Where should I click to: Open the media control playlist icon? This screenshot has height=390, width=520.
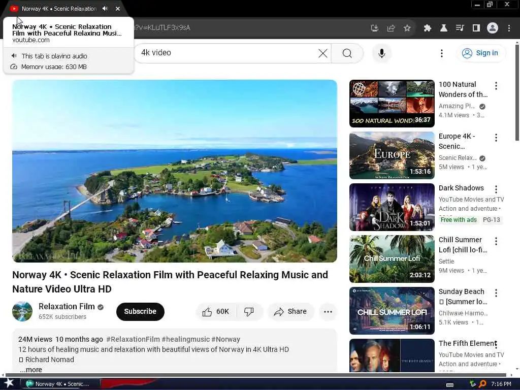460,28
